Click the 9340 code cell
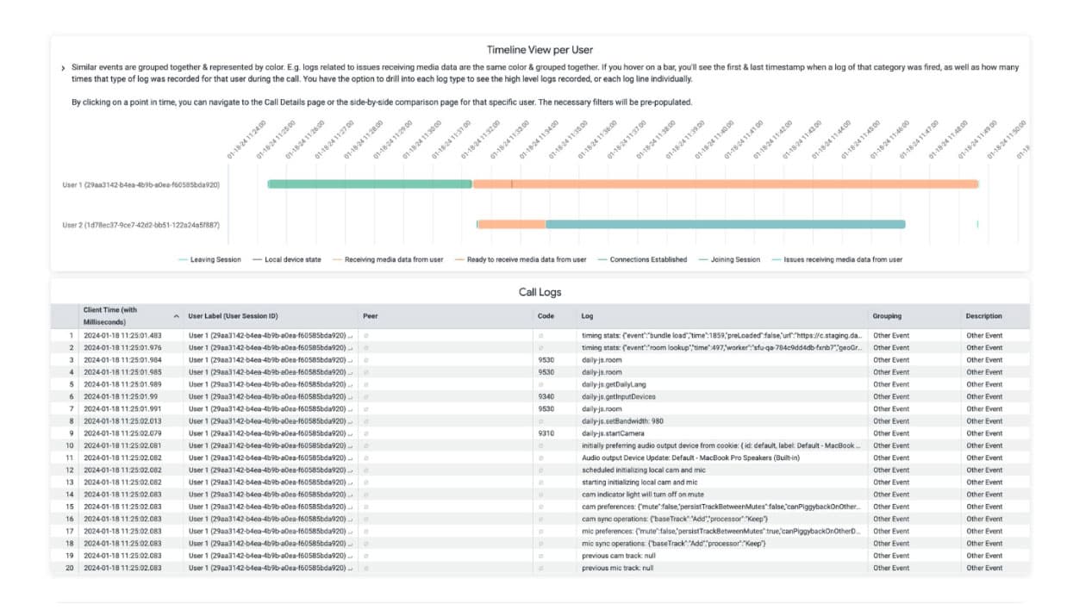 pyautogui.click(x=546, y=396)
